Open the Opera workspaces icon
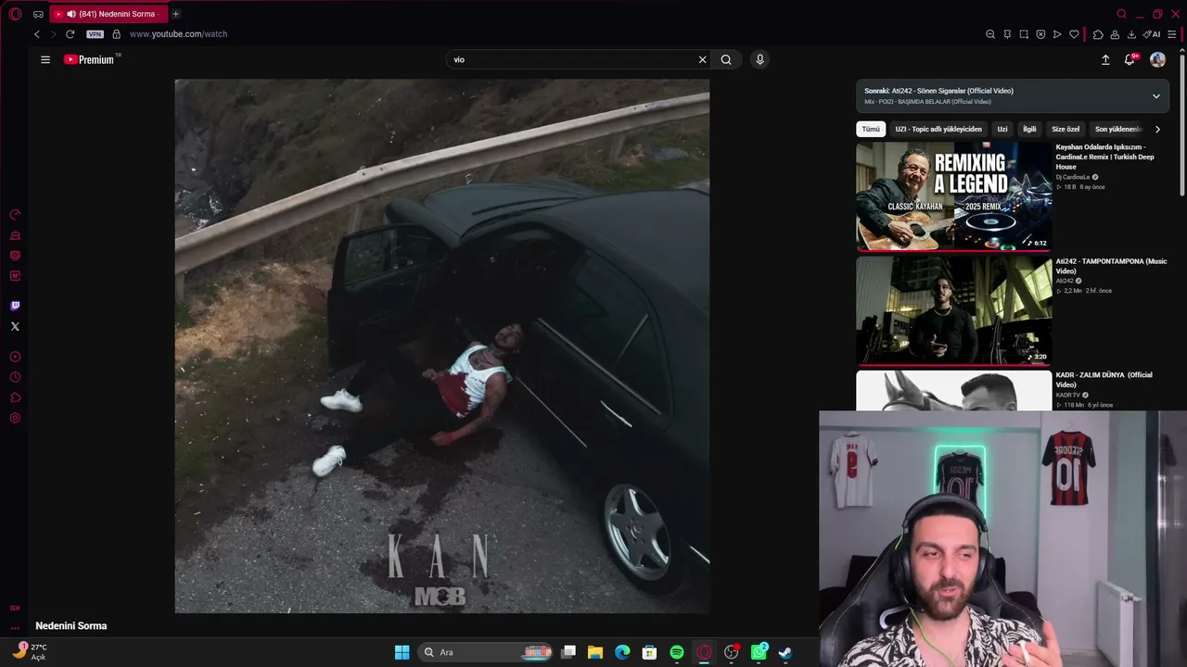The width and height of the screenshot is (1187, 667). click(x=38, y=14)
